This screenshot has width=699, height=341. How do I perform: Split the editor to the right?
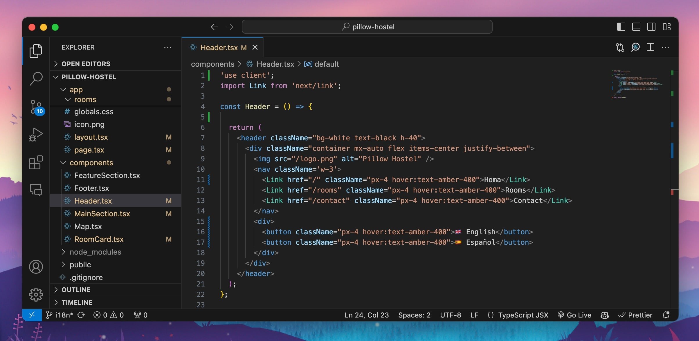tap(651, 47)
